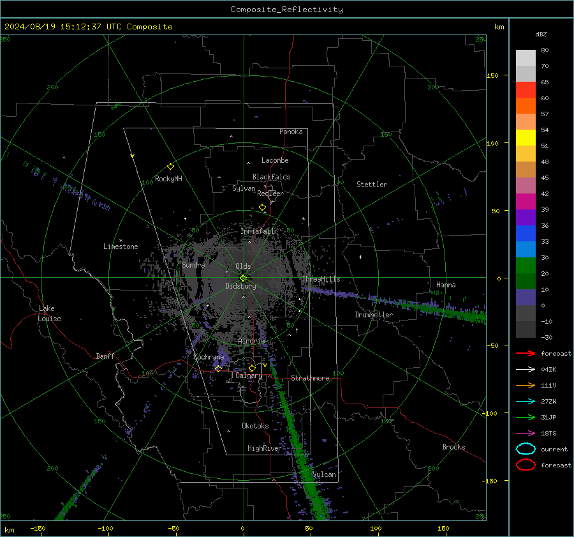Click the red forecast arrow in legend
This screenshot has height=537, width=574.
coord(526,353)
